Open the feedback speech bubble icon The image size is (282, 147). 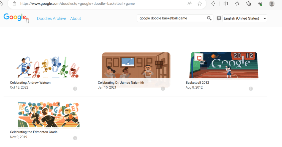coord(219,18)
